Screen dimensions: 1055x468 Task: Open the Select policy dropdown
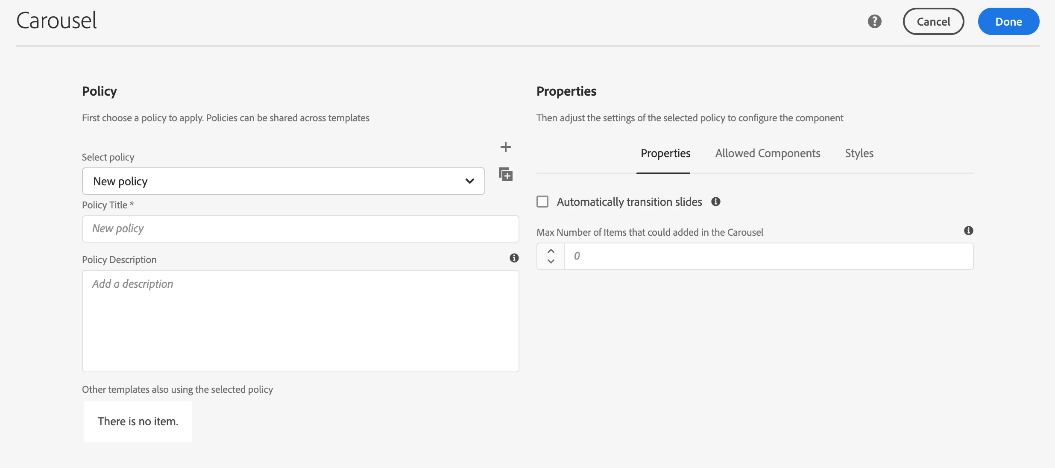[x=283, y=181]
